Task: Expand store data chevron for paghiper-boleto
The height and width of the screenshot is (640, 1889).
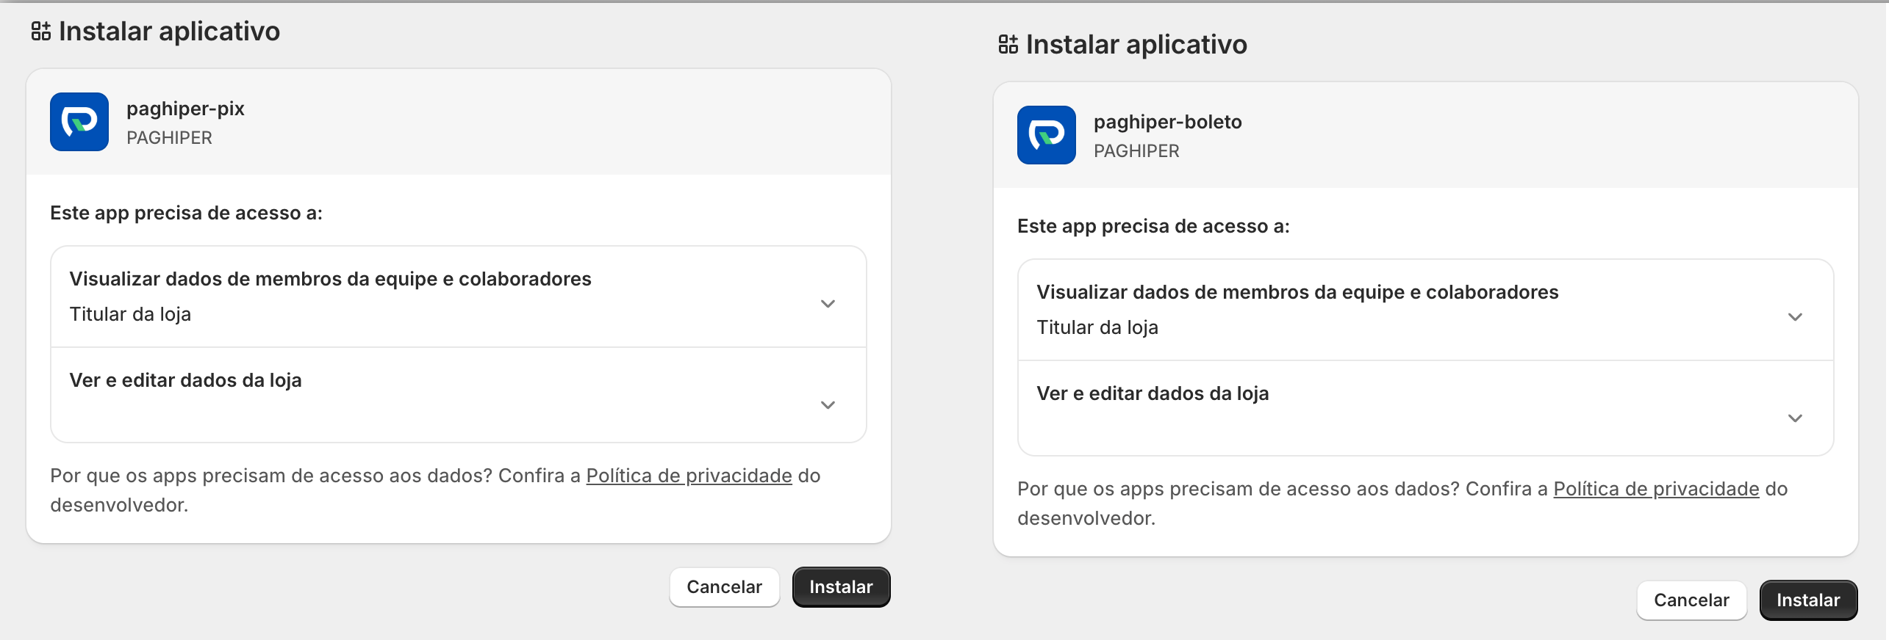Action: point(1795,418)
